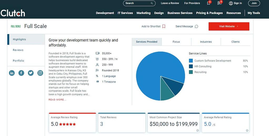The width and height of the screenshot is (269, 136).
Task: Click the Visit Website button
Action: click(x=229, y=26)
